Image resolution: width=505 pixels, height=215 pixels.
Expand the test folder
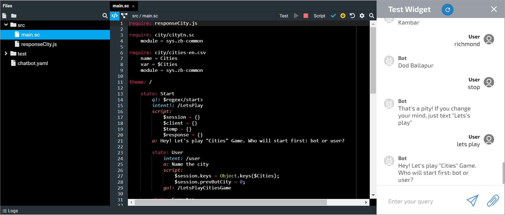pyautogui.click(x=6, y=54)
